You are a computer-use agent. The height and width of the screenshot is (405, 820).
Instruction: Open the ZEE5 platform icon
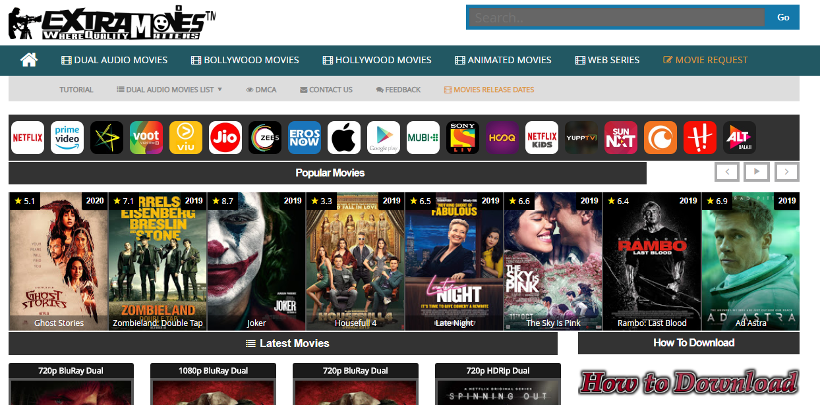pos(264,138)
